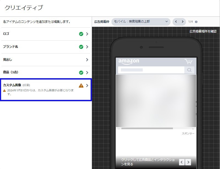
Task: Click the search field in phone preview
Action: coord(151,70)
